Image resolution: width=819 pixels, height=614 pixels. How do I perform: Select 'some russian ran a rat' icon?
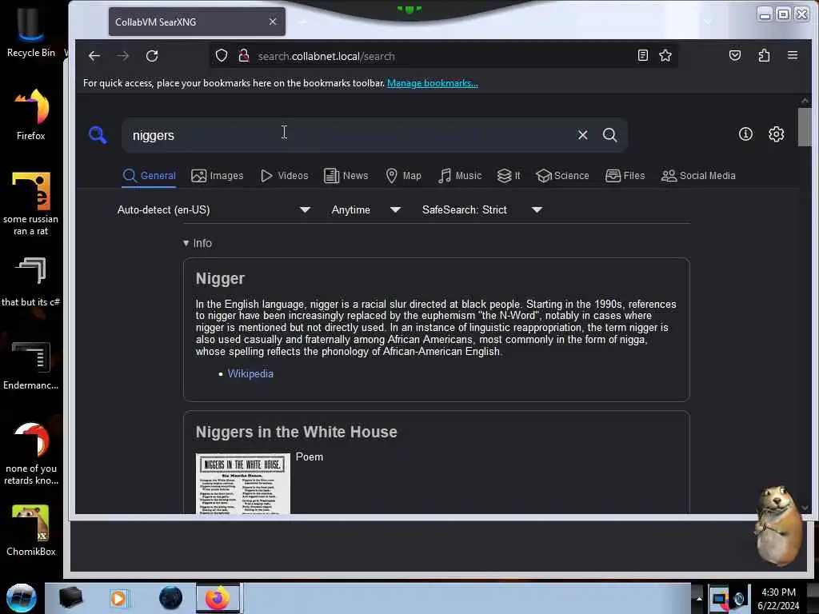(31, 204)
